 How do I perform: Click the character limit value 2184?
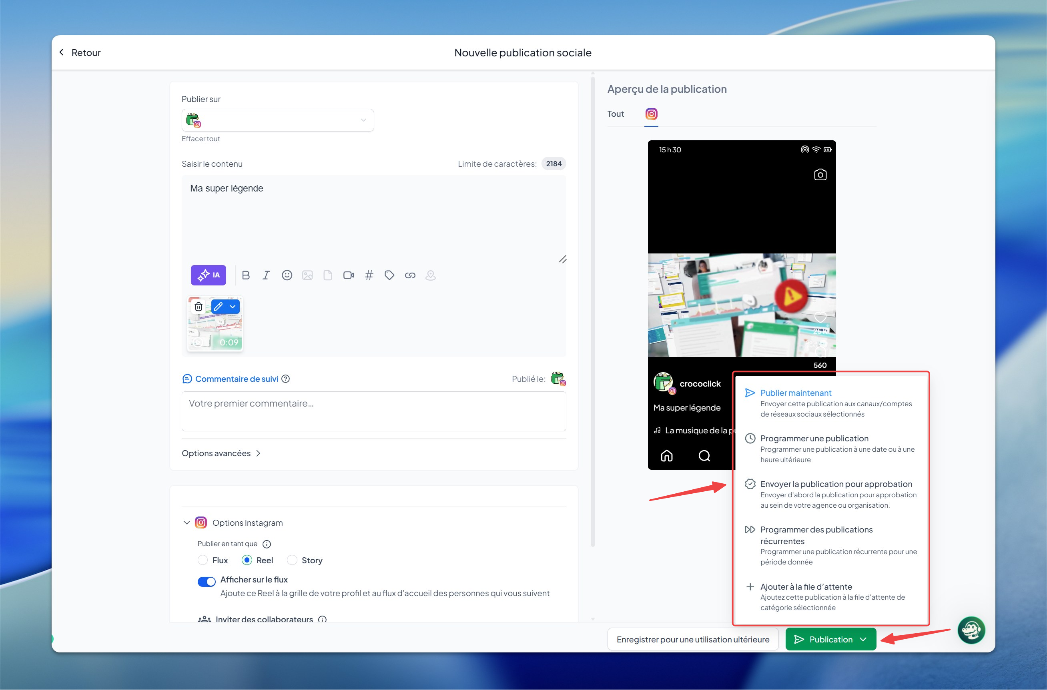pyautogui.click(x=554, y=164)
